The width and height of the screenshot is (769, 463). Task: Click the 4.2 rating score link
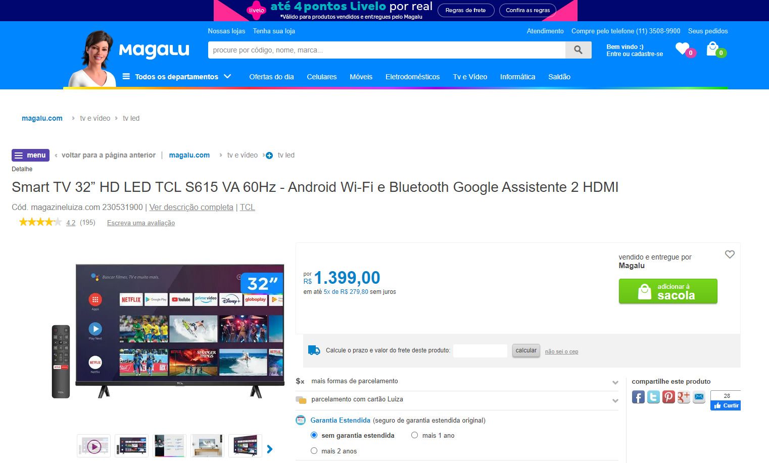coord(71,223)
